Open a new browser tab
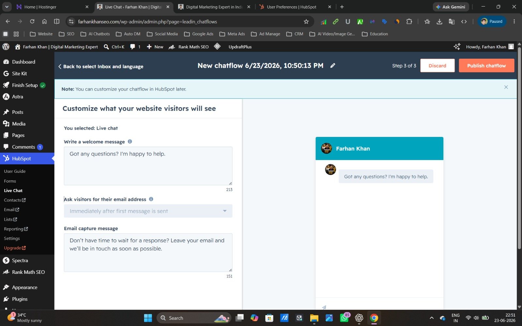Screen dimensions: 522x326 click(342, 7)
